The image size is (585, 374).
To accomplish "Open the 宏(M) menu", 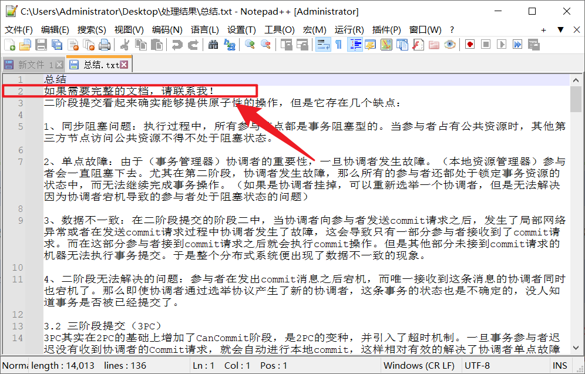I will (x=314, y=30).
